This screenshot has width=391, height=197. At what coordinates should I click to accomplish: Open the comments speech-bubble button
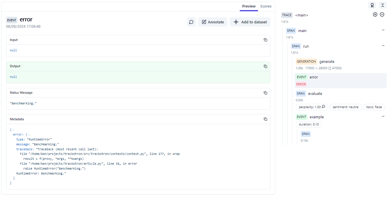tap(191, 22)
